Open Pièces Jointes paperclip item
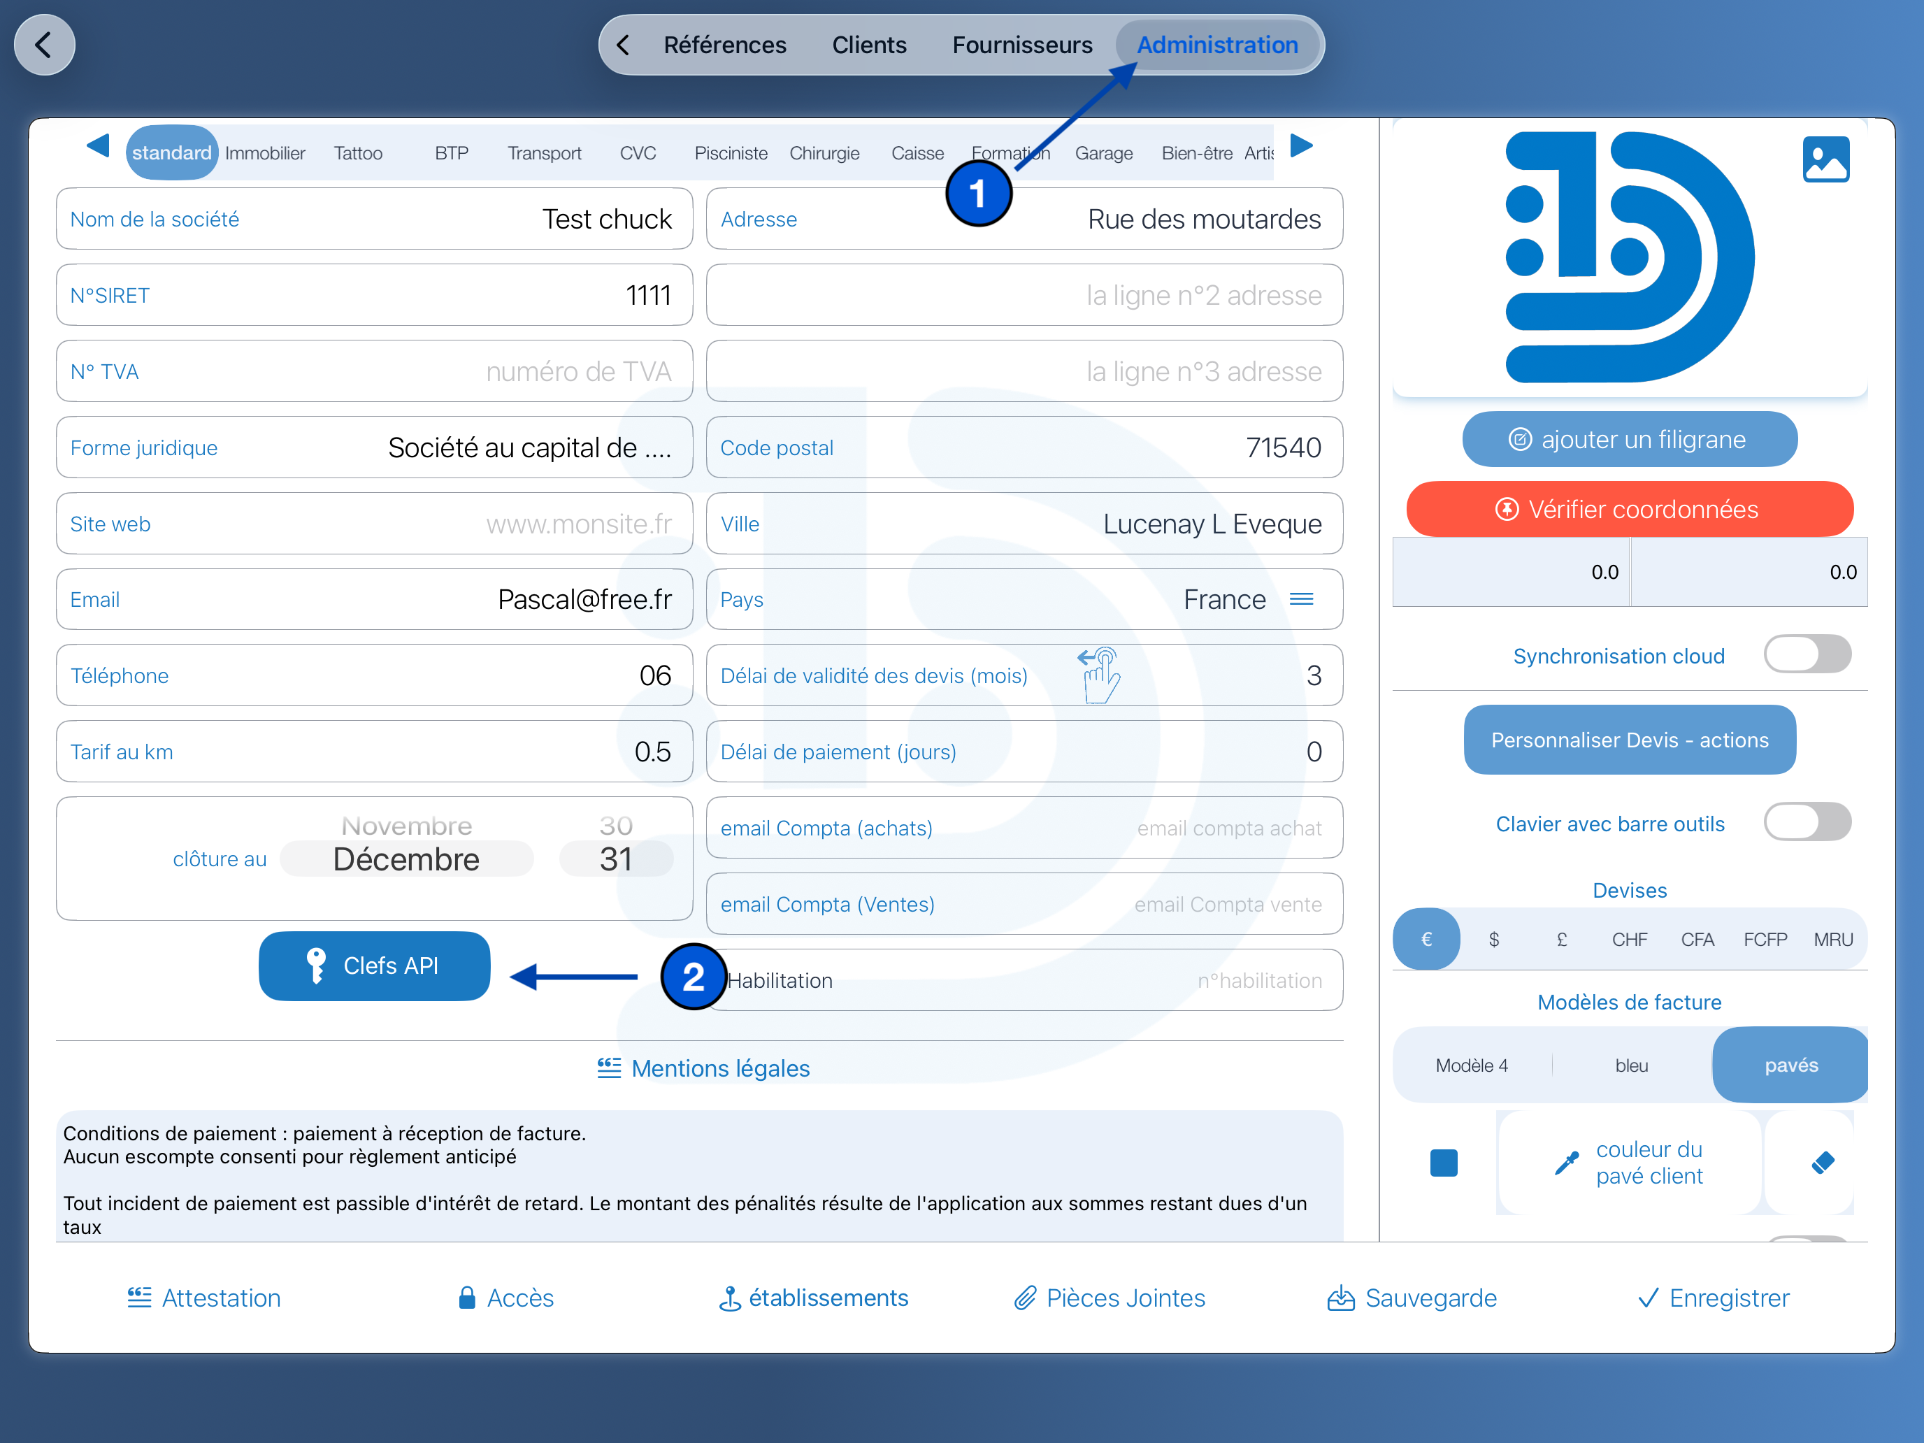The height and width of the screenshot is (1443, 1924). click(1109, 1298)
